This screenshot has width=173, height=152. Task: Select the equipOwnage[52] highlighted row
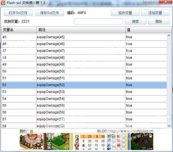click(84, 85)
